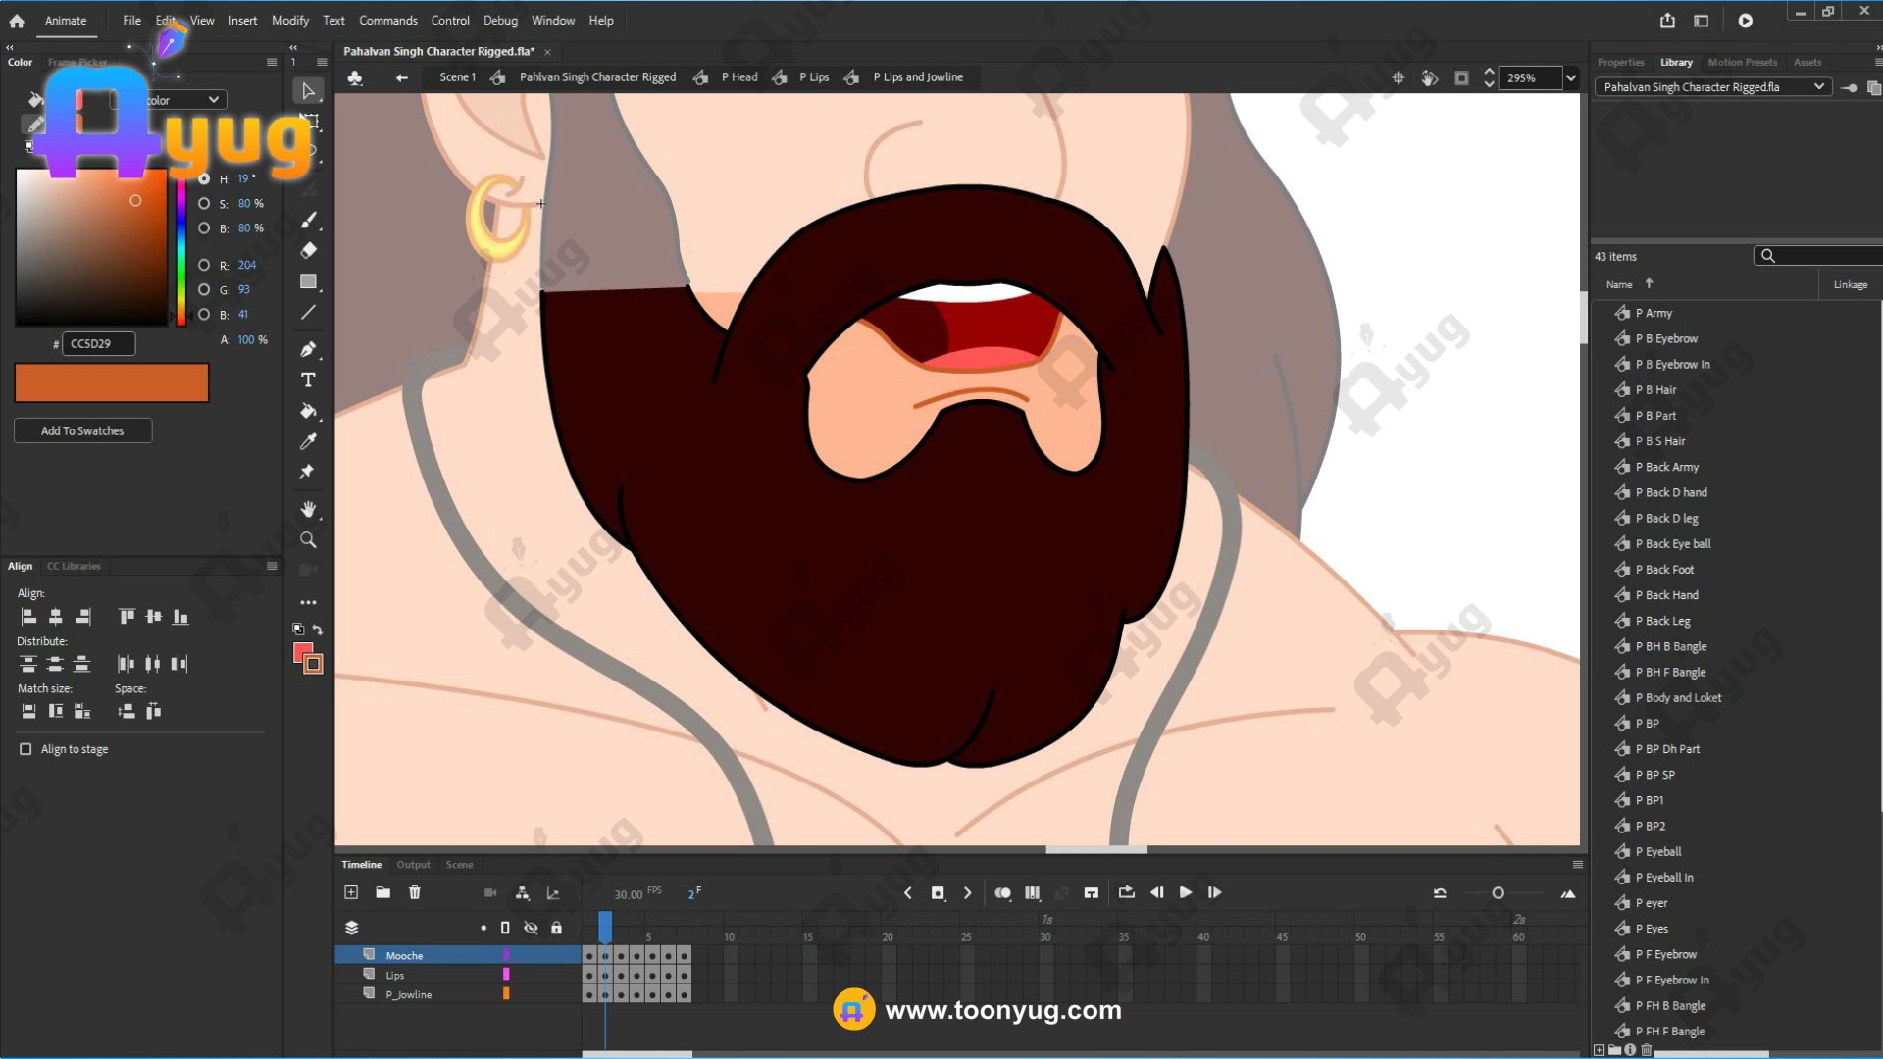Viewport: 1883px width, 1059px height.
Task: Delete layer using trash icon in Timeline
Action: 415,892
